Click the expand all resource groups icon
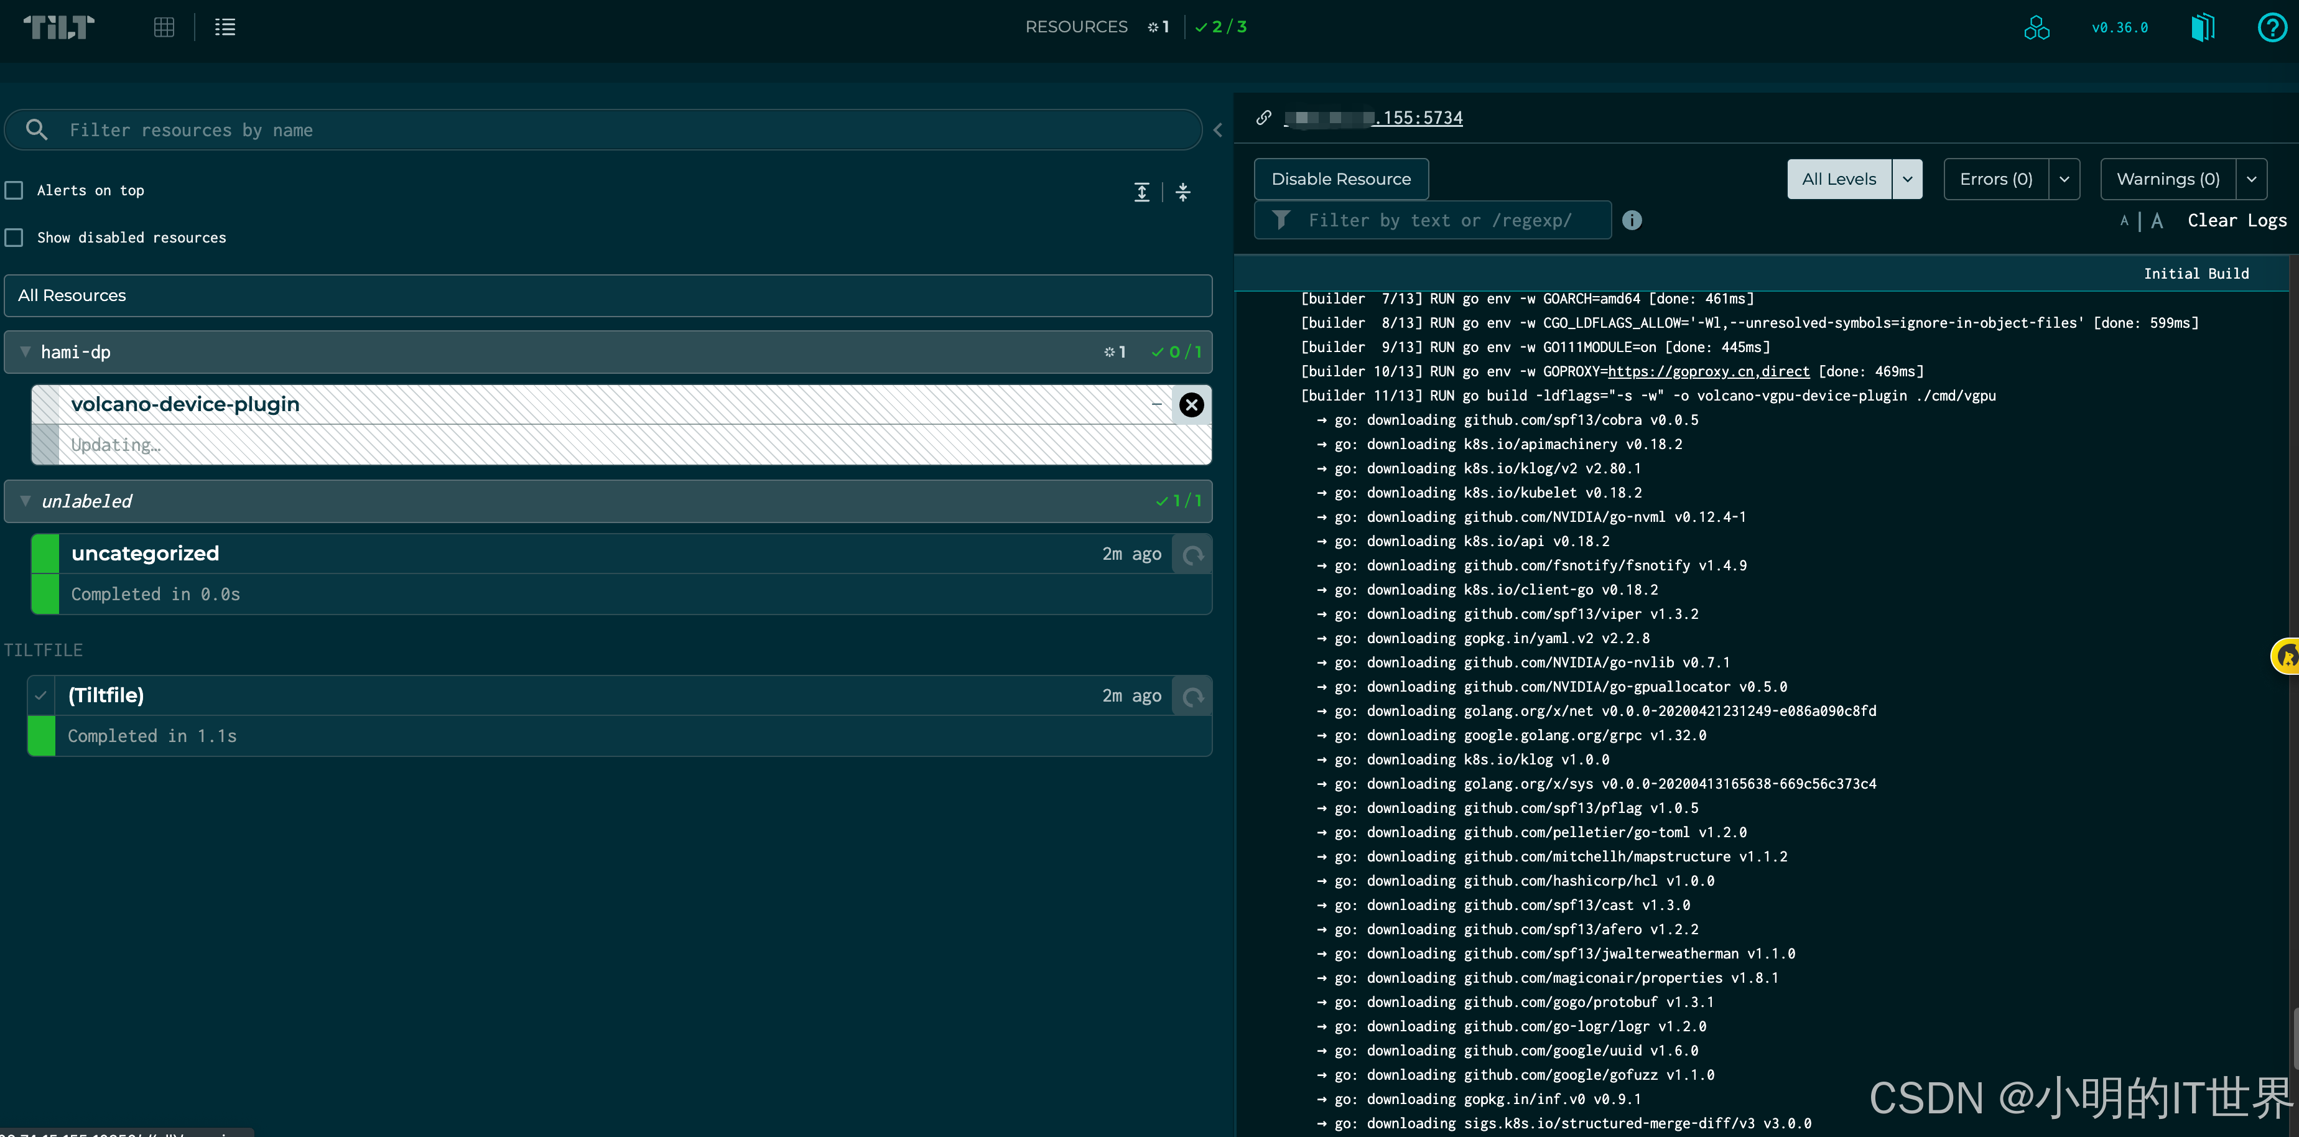The width and height of the screenshot is (2299, 1137). click(1141, 192)
